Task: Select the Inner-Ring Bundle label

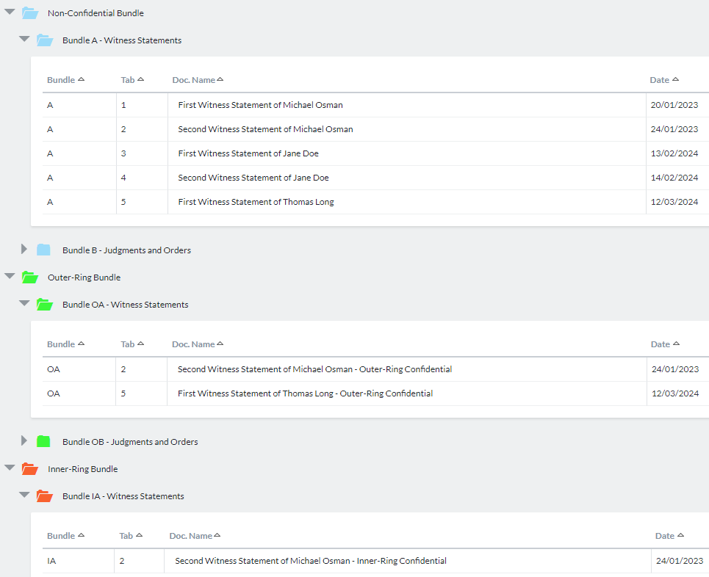Action: [x=83, y=469]
